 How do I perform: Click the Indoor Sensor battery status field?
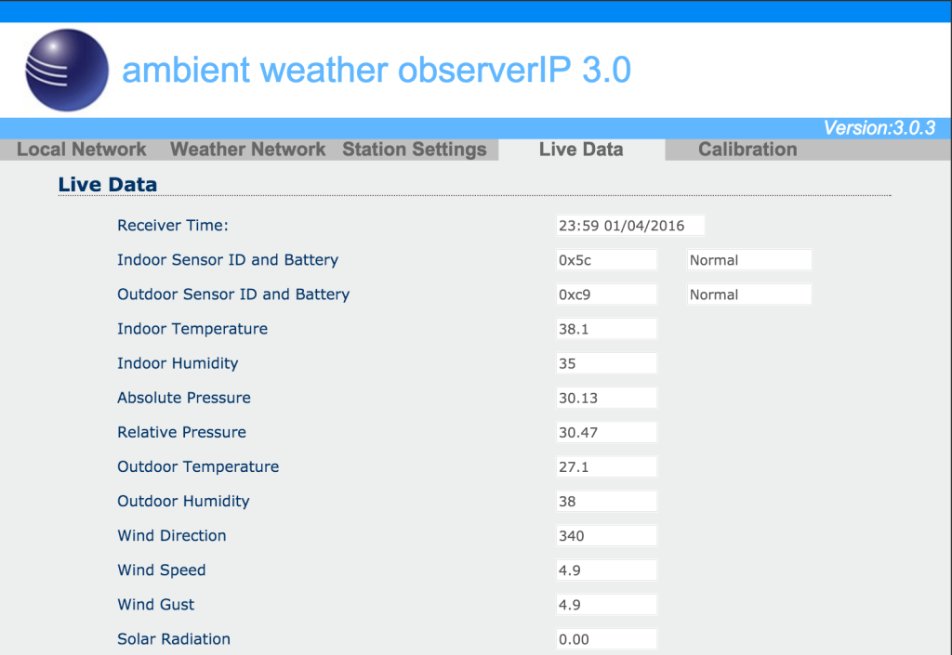pyautogui.click(x=749, y=260)
